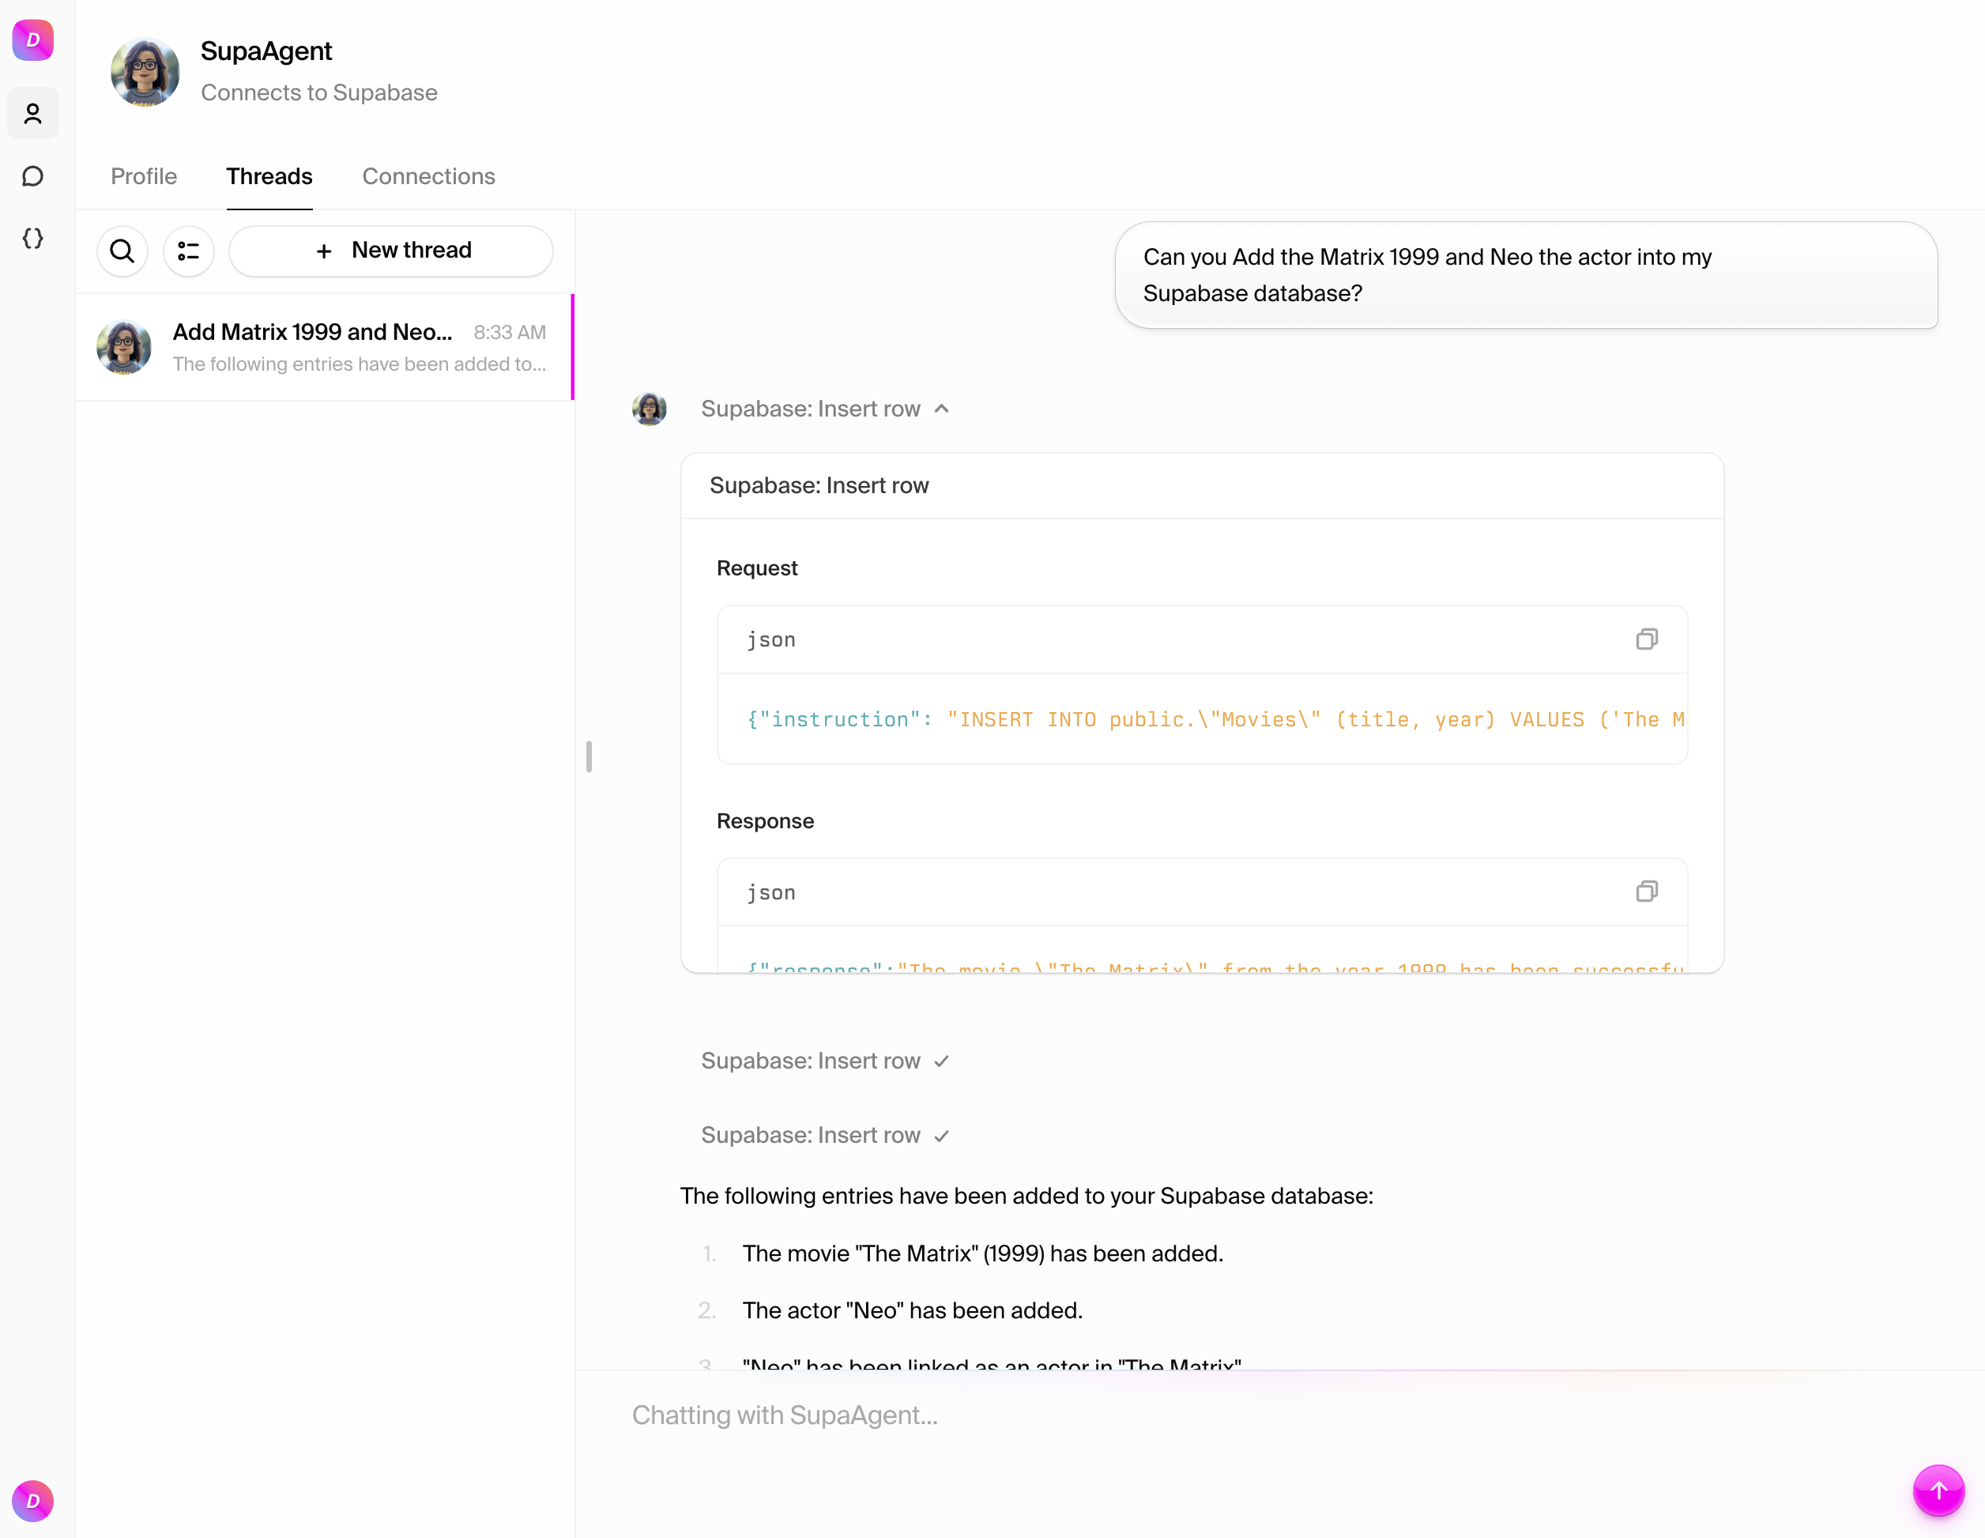
Task: Start a New thread
Action: click(x=391, y=251)
